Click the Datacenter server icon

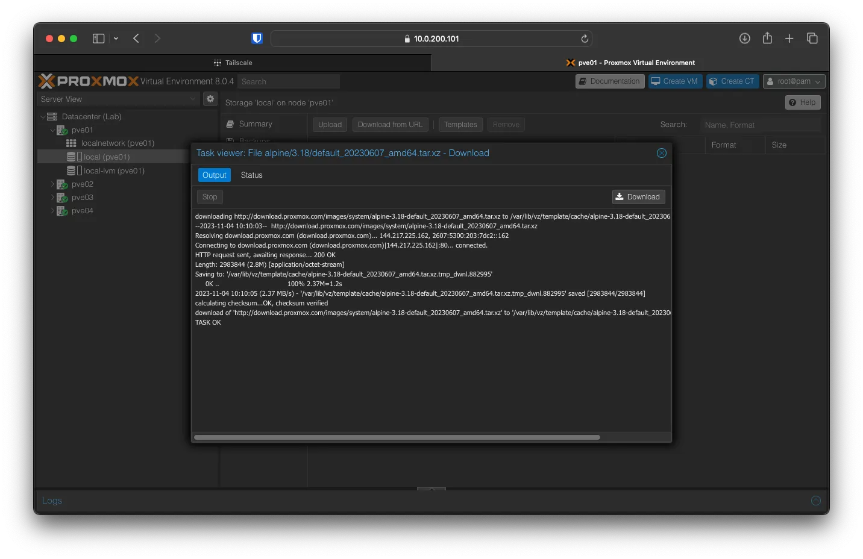coord(52,117)
